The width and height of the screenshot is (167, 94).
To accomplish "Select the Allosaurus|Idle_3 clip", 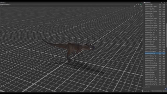I will coord(155,17).
